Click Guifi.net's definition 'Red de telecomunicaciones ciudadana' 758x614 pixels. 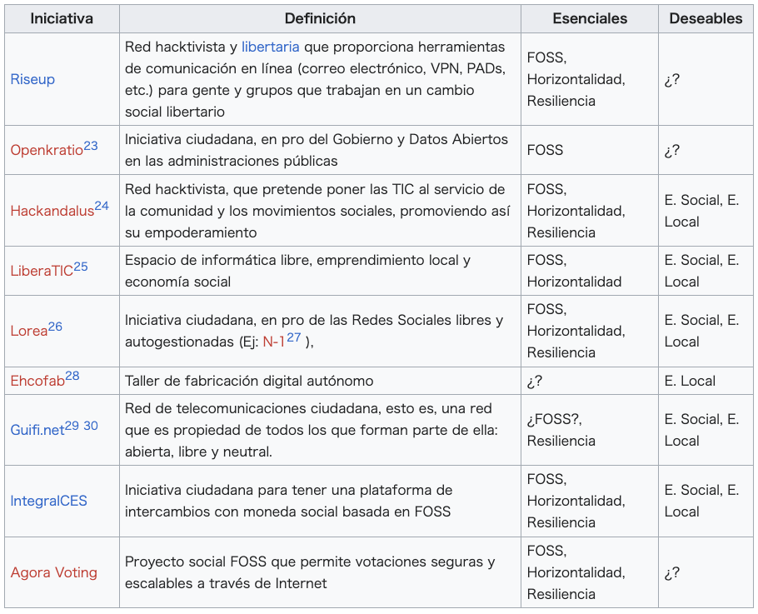[x=320, y=430]
